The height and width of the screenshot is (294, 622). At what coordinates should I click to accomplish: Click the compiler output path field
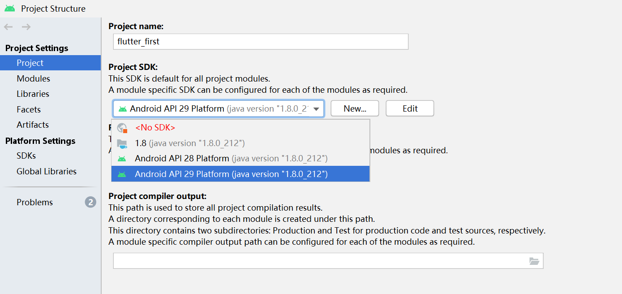point(328,261)
